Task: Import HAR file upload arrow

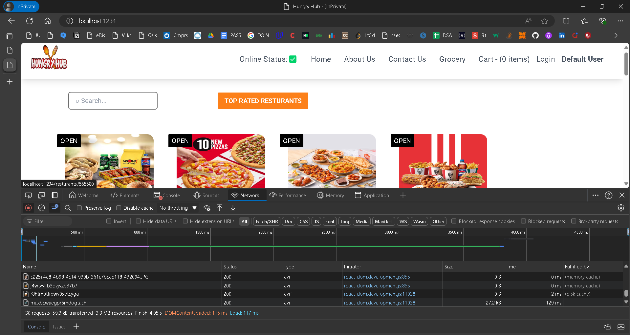Action: [220, 208]
